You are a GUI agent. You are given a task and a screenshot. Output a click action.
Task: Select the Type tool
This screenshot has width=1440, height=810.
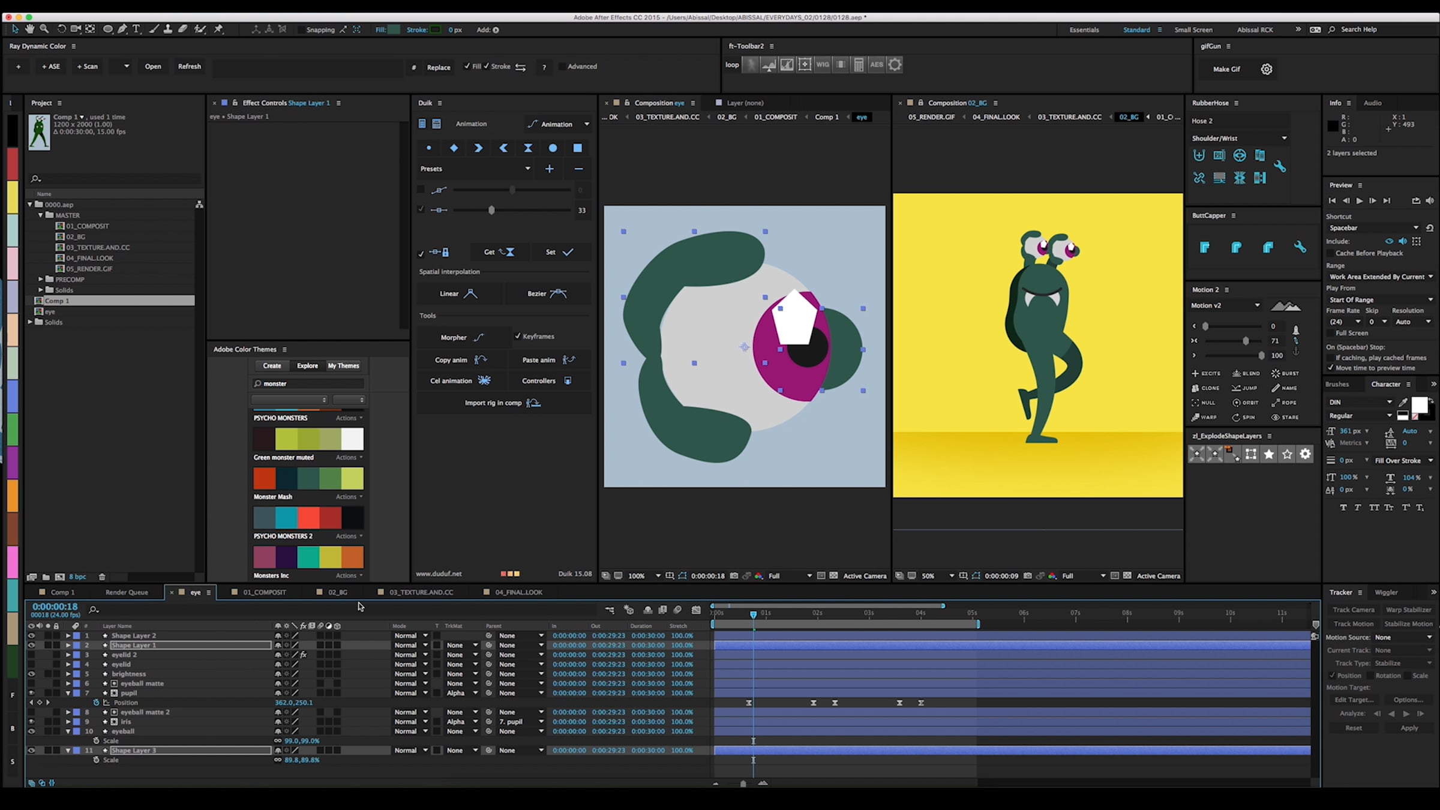coord(137,29)
